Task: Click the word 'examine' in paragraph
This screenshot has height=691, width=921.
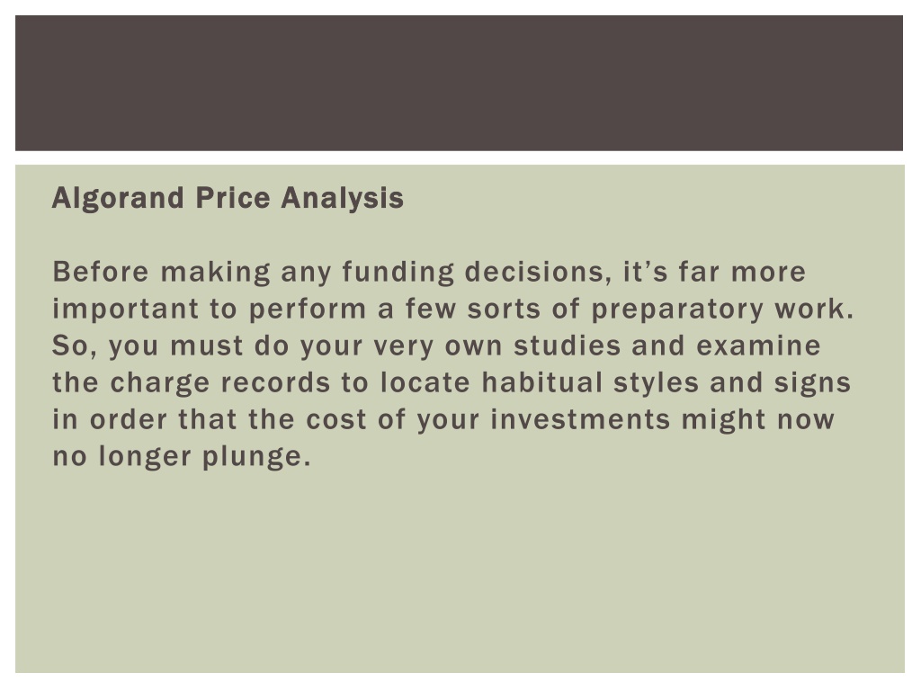Action: click(x=758, y=345)
